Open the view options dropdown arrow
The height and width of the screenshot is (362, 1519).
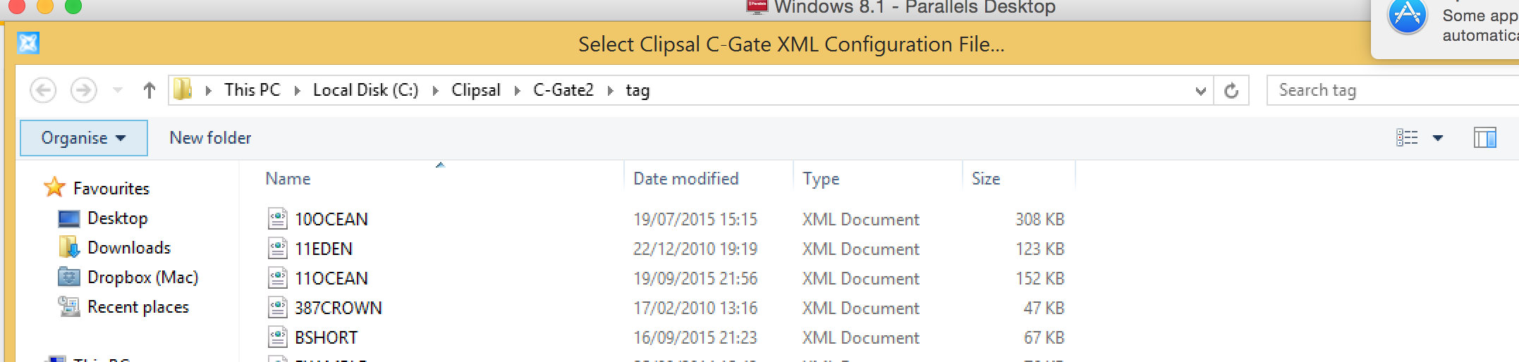tap(1438, 138)
